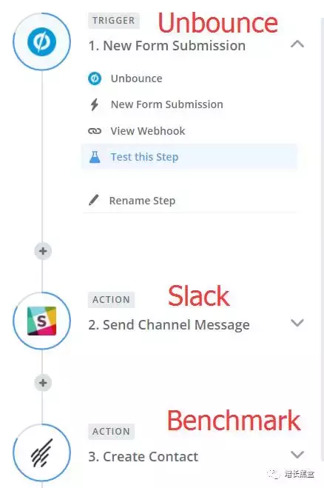Select the New Form Submission menu entry
This screenshot has width=324, height=488.
coord(189,104)
